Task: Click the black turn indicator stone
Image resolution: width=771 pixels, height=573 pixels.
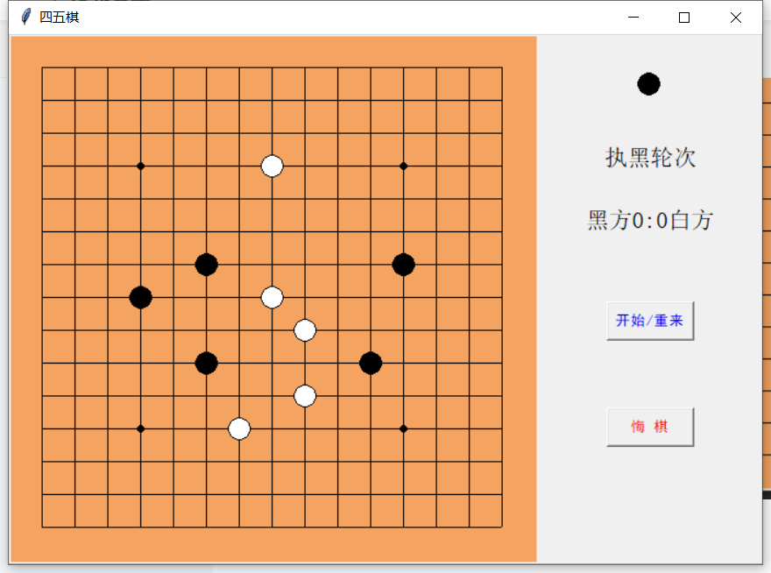Action: tap(648, 84)
